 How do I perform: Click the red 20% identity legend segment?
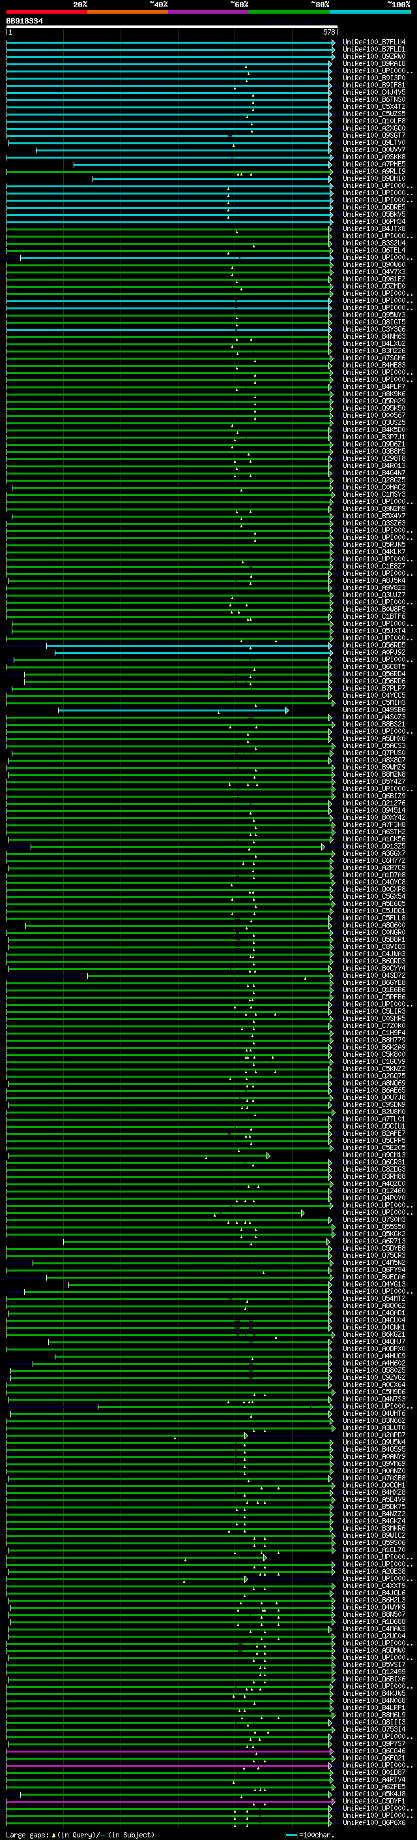[x=47, y=12]
